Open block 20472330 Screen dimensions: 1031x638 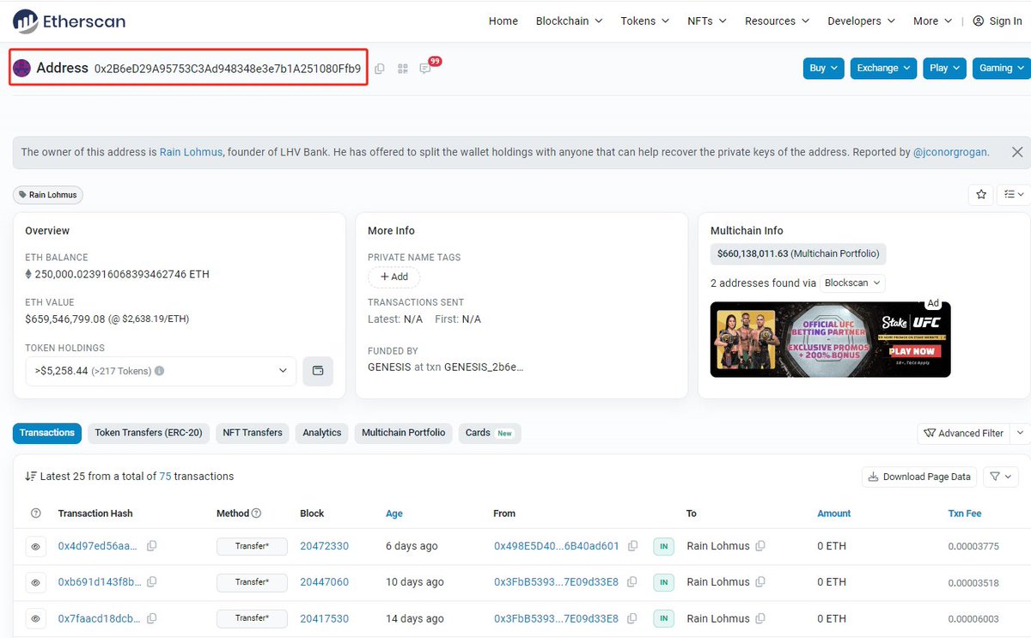[x=324, y=546]
